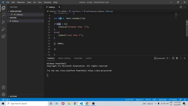
Task: Click the VS Code taskbar icon
Action: (81, 103)
